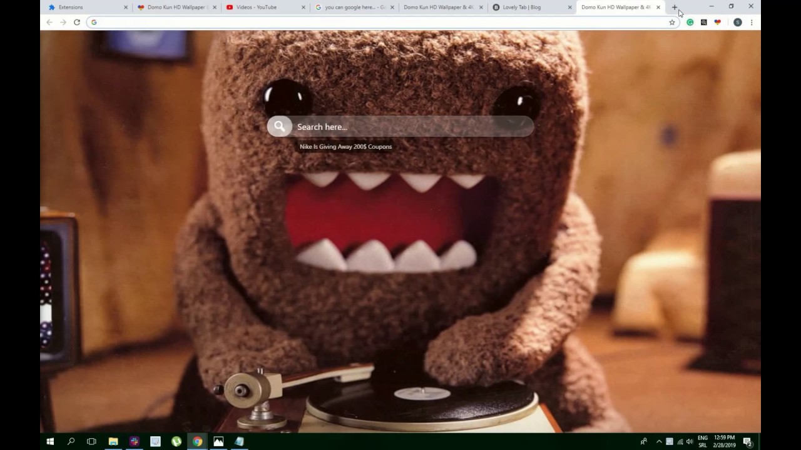Expand hidden icons in the system tray

tap(659, 442)
